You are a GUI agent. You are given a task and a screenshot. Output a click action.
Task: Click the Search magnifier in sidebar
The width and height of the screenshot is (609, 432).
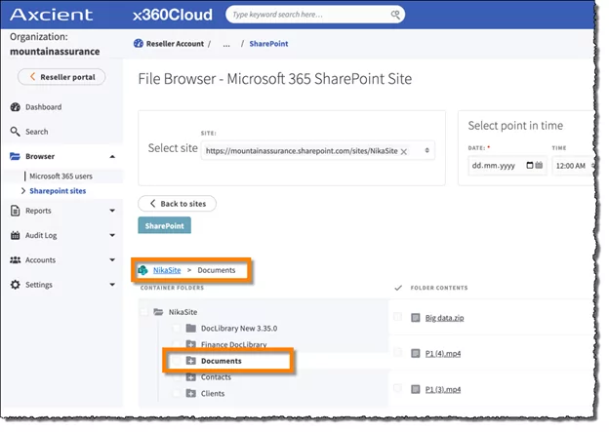point(16,132)
